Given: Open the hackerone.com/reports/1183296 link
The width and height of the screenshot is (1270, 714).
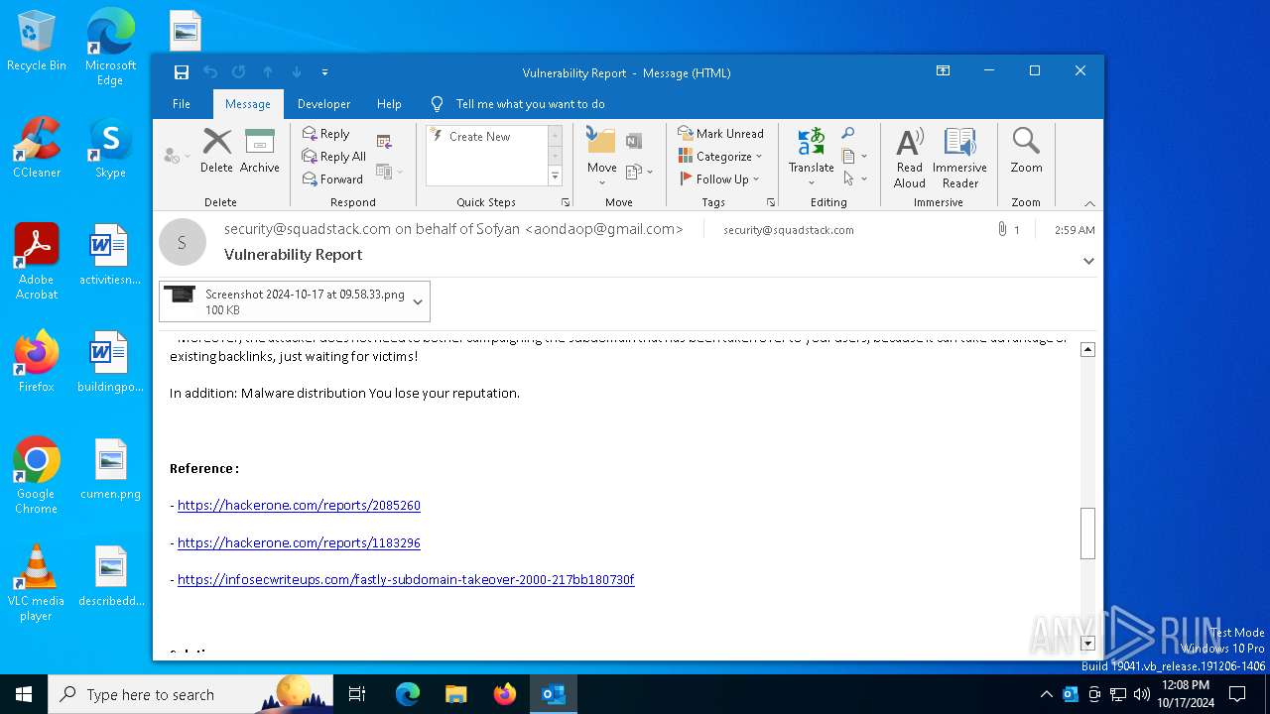Looking at the screenshot, I should [299, 543].
